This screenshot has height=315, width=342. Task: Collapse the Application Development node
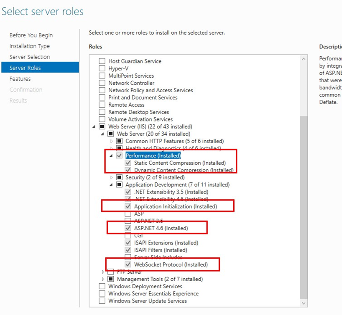111,185
